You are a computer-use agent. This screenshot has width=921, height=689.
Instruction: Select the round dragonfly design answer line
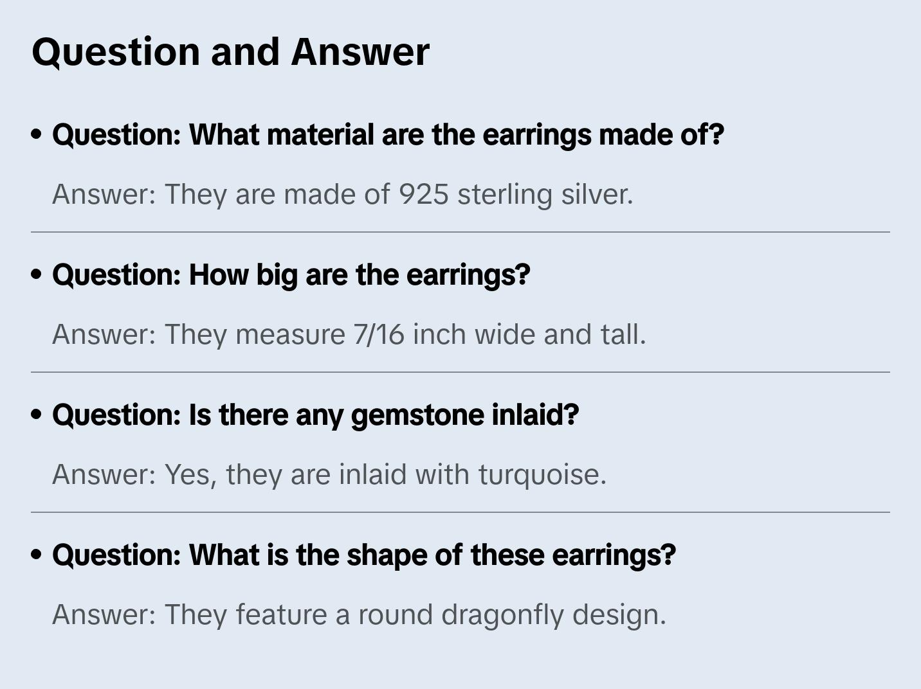coord(358,614)
